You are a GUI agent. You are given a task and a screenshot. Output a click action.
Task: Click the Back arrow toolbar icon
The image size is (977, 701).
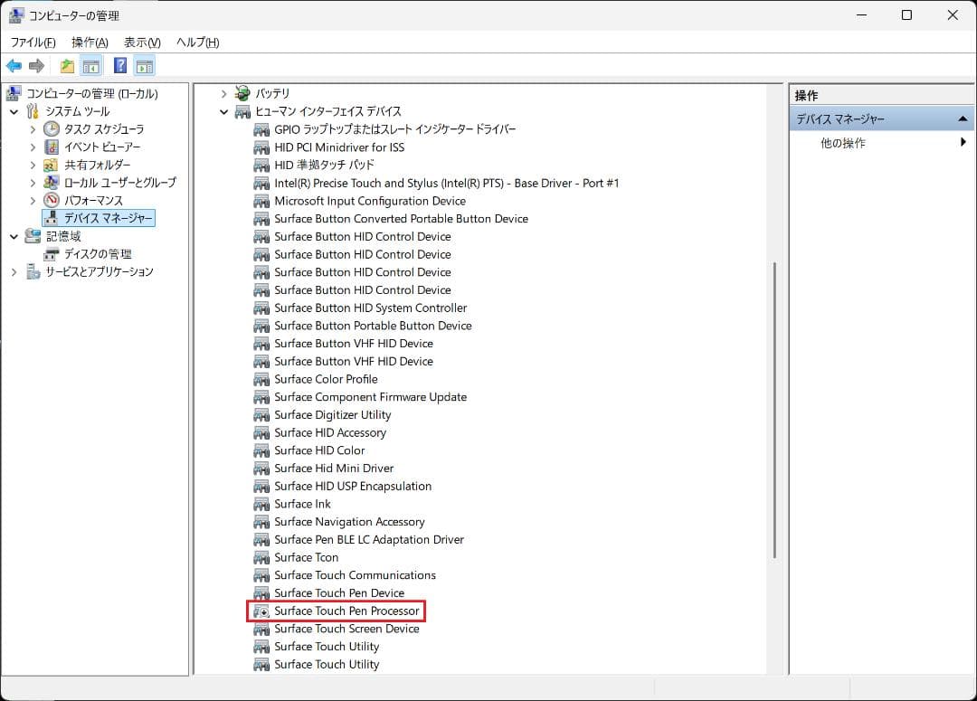pos(14,65)
